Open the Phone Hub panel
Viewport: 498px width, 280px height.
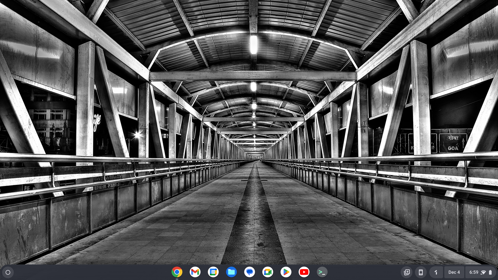[421, 272]
